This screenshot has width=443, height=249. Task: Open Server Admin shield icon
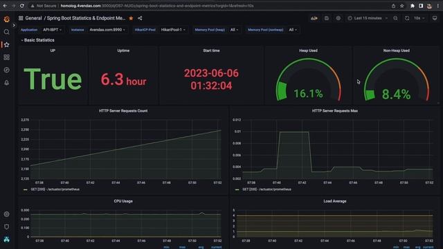point(6,227)
